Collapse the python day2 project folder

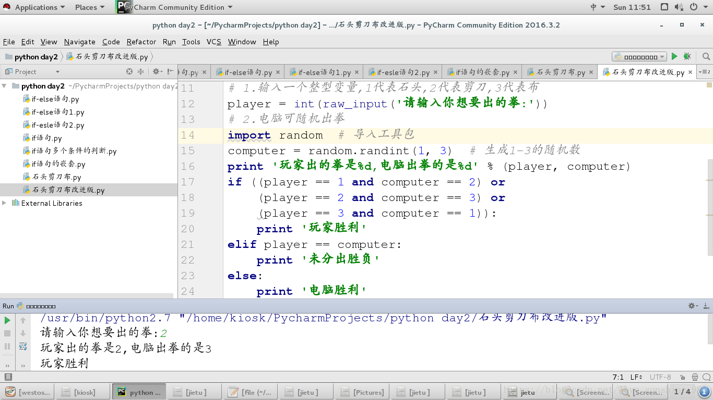pyautogui.click(x=5, y=86)
